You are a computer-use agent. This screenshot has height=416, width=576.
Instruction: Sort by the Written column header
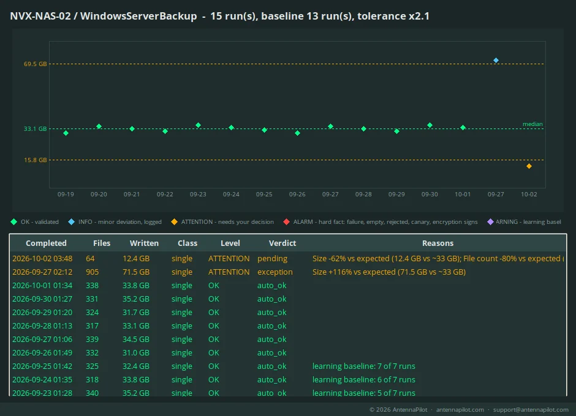(x=144, y=243)
